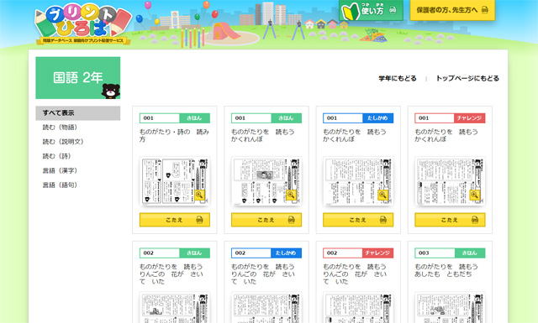Click the プリントひろば logo
This screenshot has height=323, width=538.
point(83,24)
